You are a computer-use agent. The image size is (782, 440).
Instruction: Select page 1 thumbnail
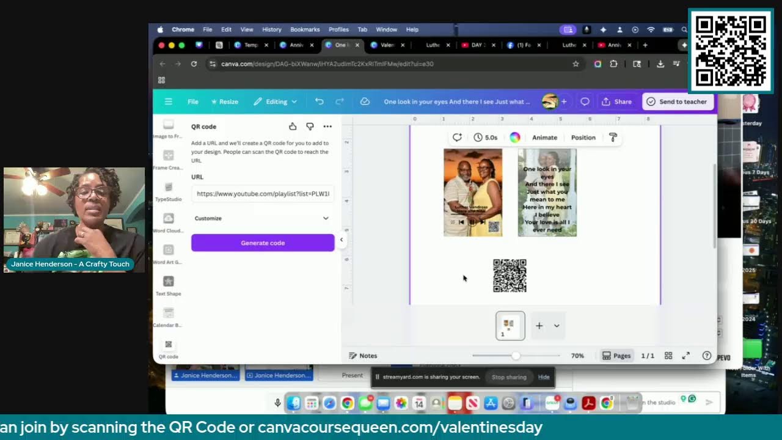coord(510,325)
